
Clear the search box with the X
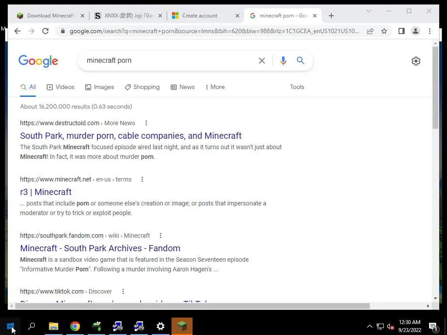coord(262,60)
